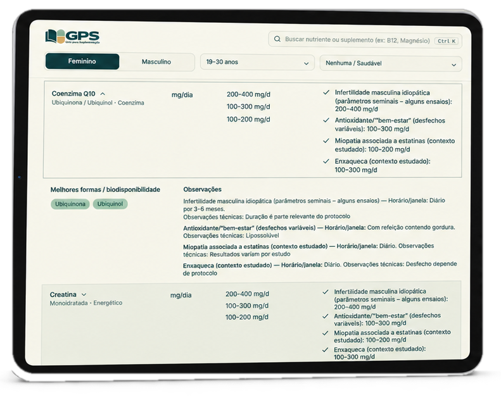The height and width of the screenshot is (407, 501).
Task: Focus the nutrient search field
Action: 365,40
